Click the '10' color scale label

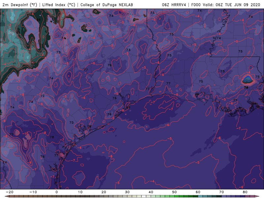coord(80,192)
